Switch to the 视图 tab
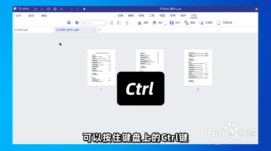 (162, 16)
